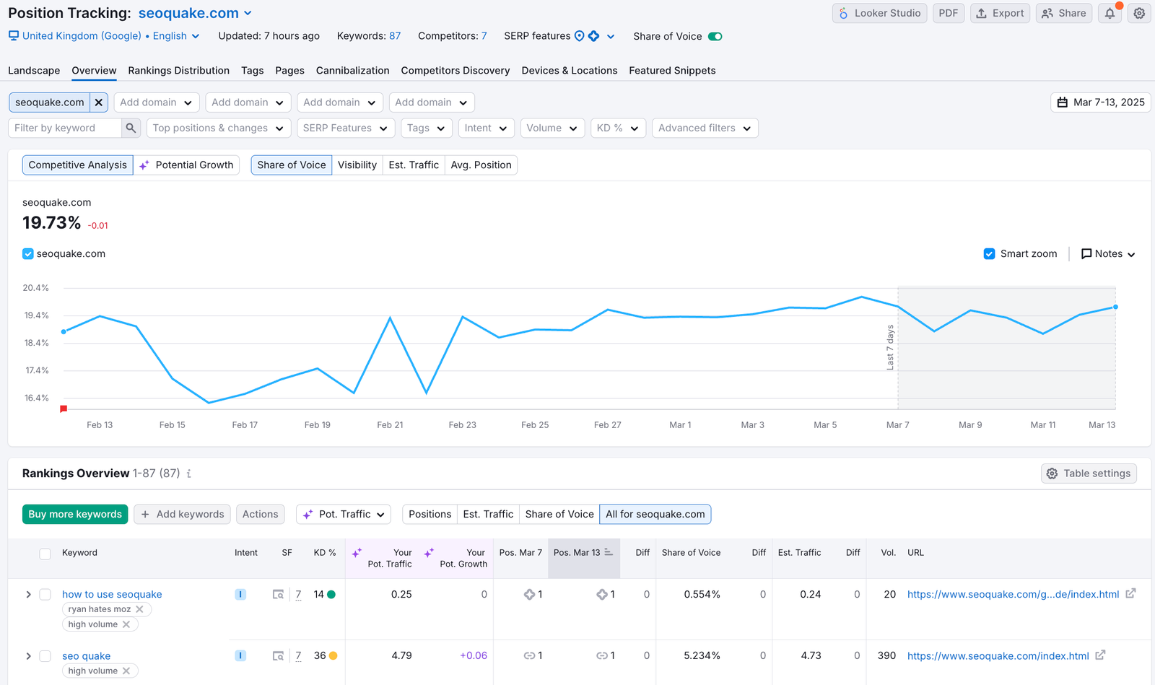Open settings with the gear icon
Viewport: 1155px width, 685px height.
click(x=1139, y=13)
